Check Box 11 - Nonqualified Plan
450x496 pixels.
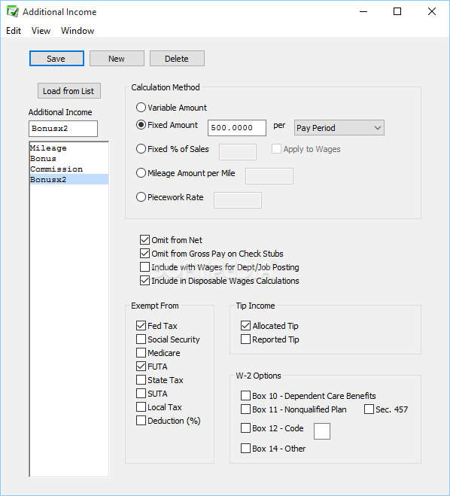tap(246, 409)
